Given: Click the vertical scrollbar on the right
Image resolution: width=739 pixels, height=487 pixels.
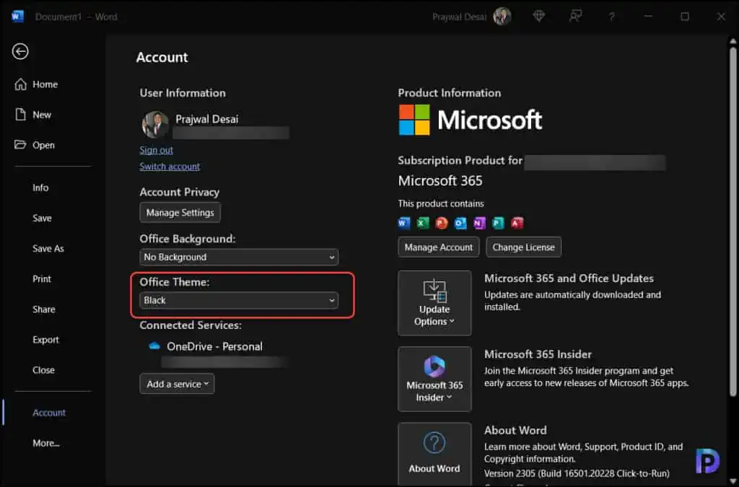Looking at the screenshot, I should point(733,221).
